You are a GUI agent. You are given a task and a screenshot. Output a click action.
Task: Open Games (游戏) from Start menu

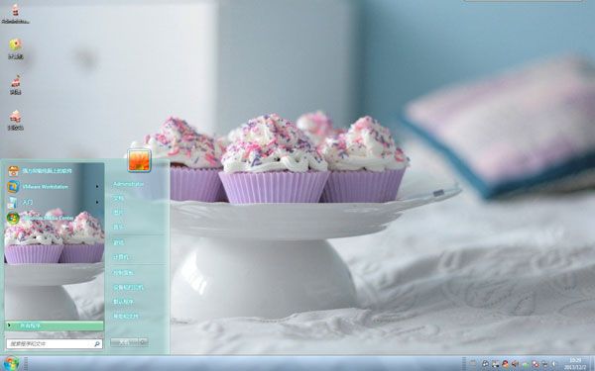[x=118, y=242]
